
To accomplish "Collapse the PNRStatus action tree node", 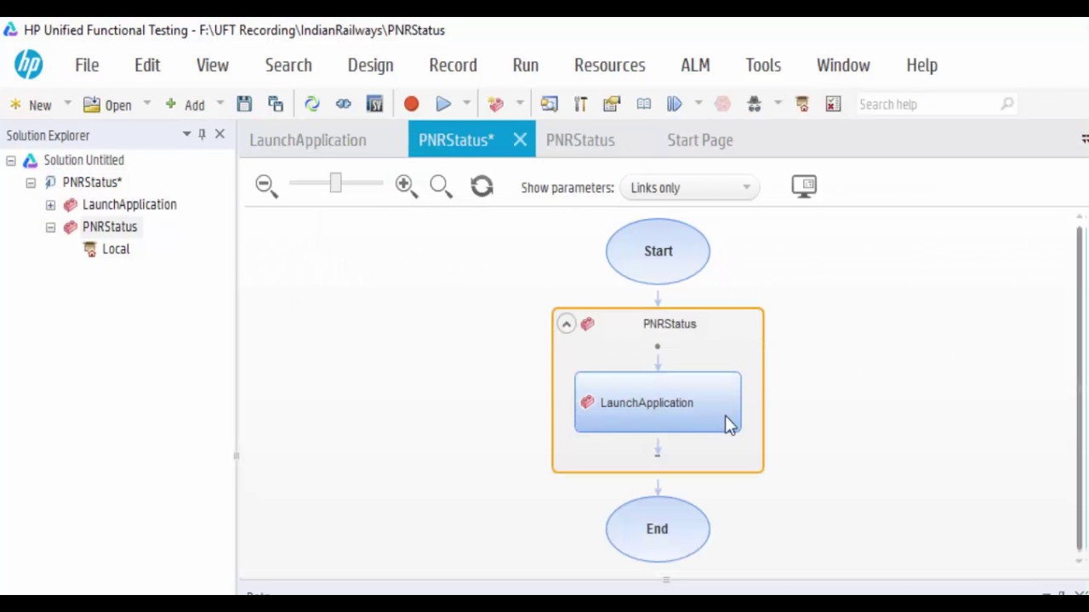I will click(50, 227).
